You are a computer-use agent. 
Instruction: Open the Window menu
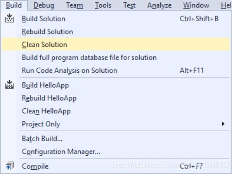point(196,5)
